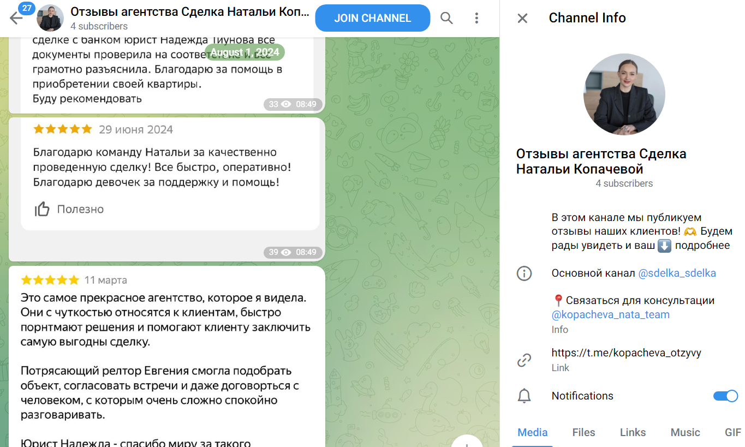This screenshot has width=745, height=447.
Task: Toggle channel Notifications switch off
Action: coord(725,396)
